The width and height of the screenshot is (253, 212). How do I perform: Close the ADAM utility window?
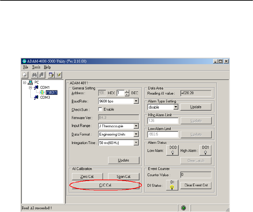click(226, 61)
